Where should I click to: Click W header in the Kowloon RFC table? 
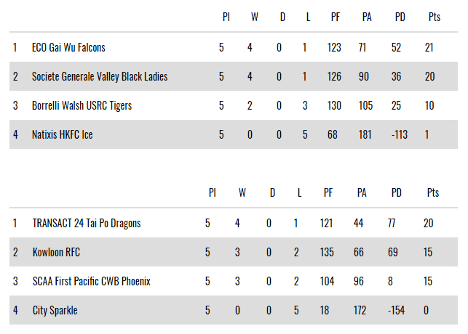[242, 193]
